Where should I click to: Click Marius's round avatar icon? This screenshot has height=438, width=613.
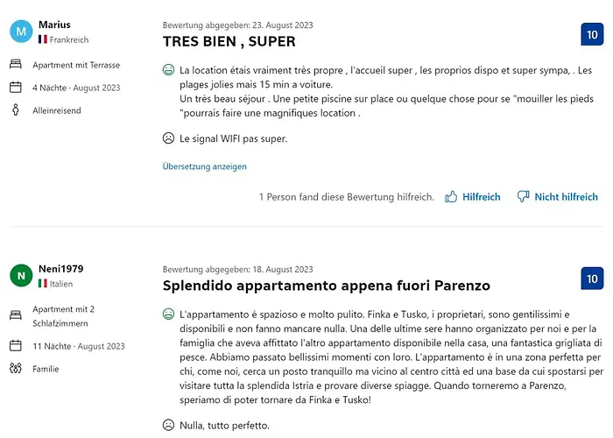click(21, 32)
